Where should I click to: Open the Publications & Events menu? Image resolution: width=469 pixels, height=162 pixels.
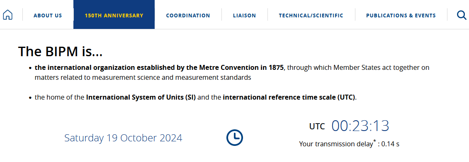tap(401, 16)
